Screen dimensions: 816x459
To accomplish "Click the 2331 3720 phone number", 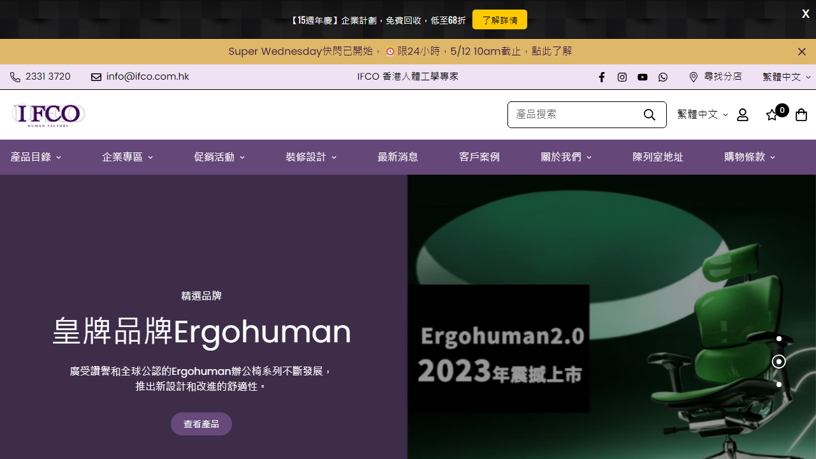I will coord(48,76).
